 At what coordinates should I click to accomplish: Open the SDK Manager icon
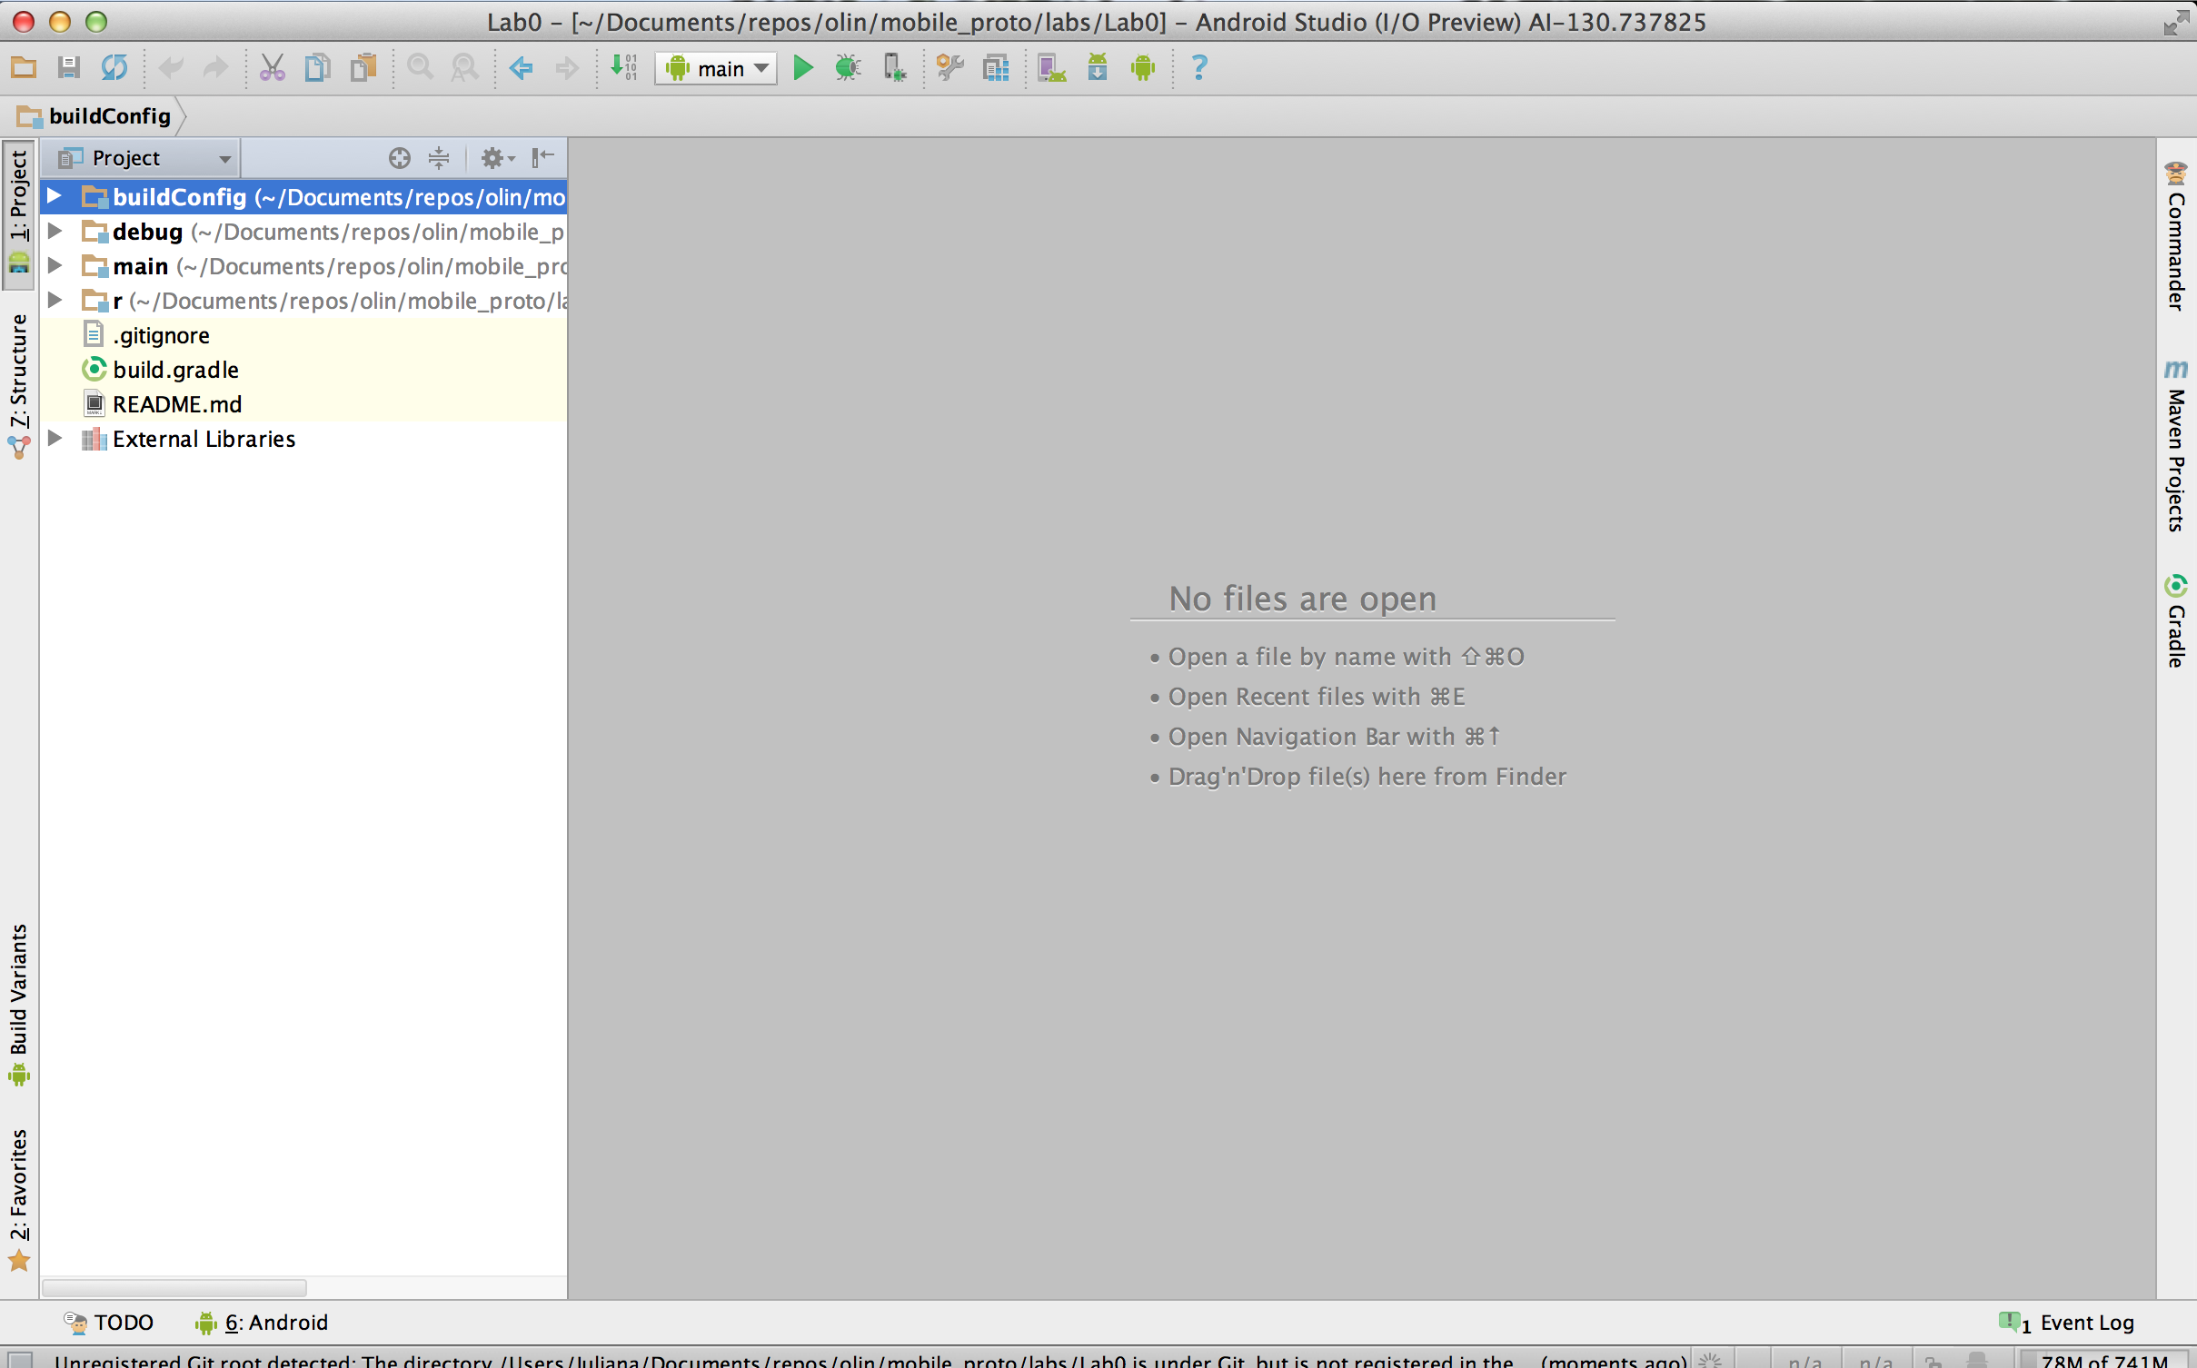(x=1098, y=68)
